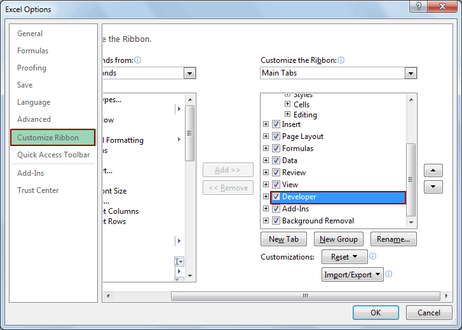Screen dimensions: 462x330
Task: Select the Cells group row
Action: (x=301, y=105)
